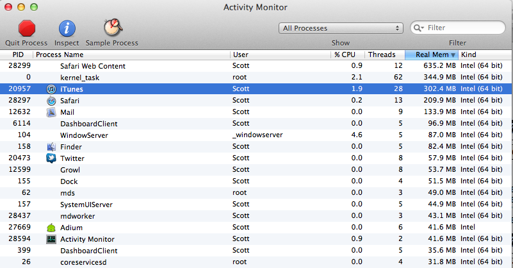The height and width of the screenshot is (268, 513).
Task: Select the SystemUIServer process row
Action: (256, 205)
